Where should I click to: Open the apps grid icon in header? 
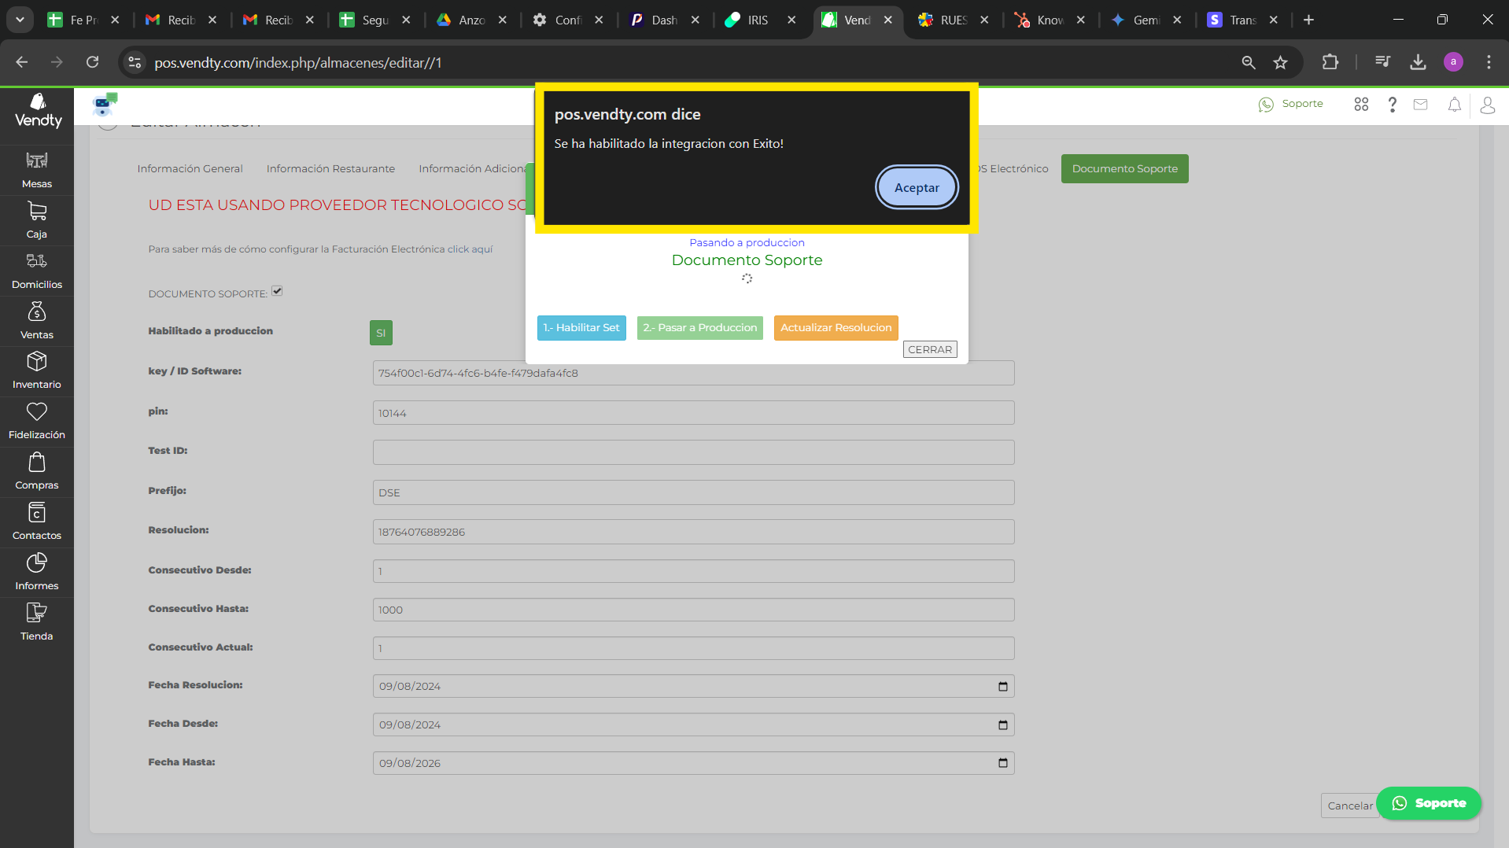[x=1361, y=105]
